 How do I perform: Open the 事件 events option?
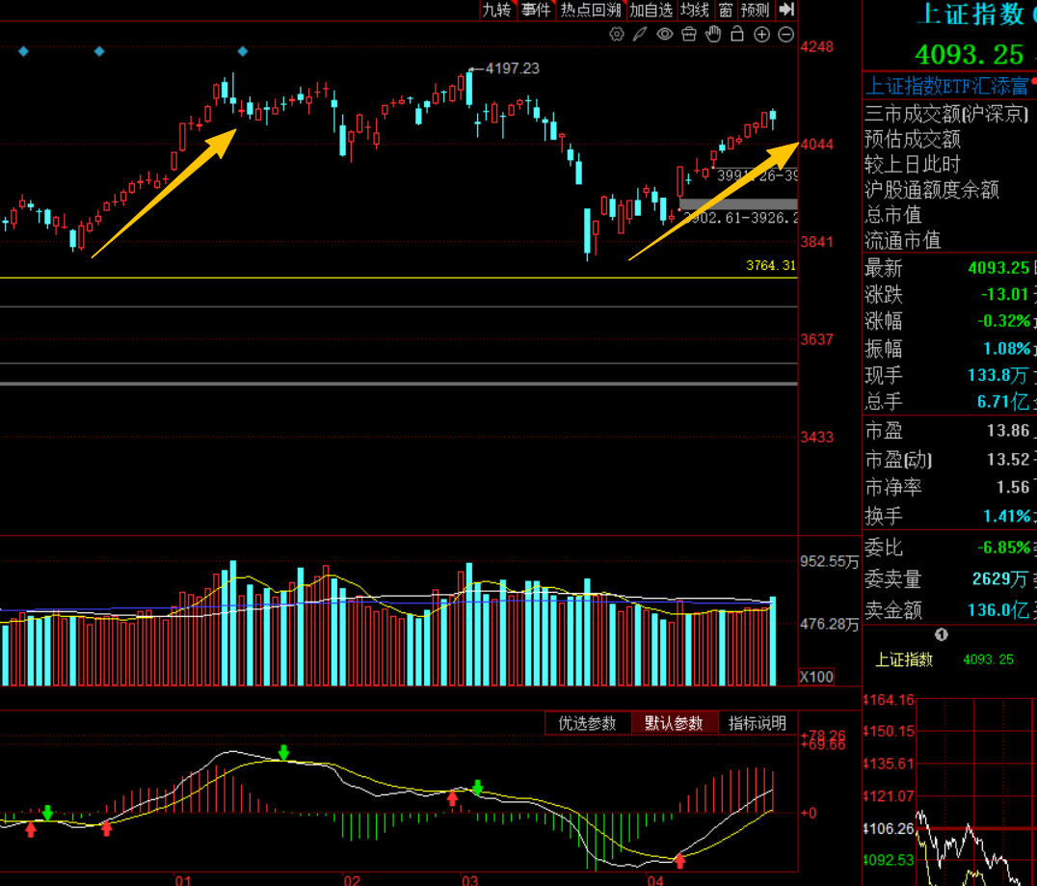(536, 10)
